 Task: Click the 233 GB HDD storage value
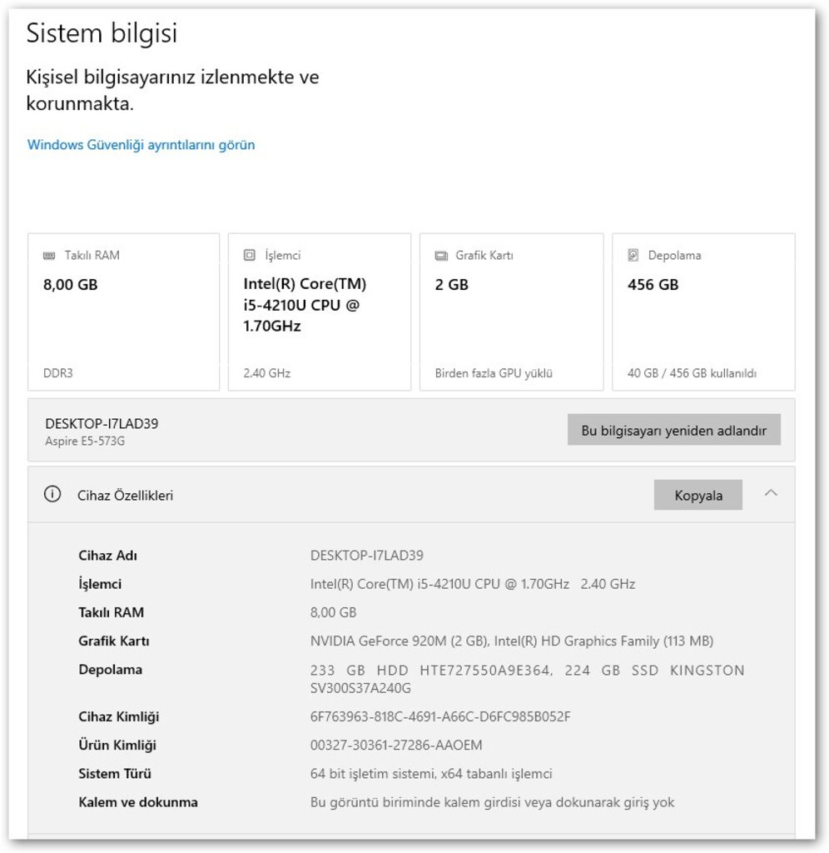pos(528,679)
